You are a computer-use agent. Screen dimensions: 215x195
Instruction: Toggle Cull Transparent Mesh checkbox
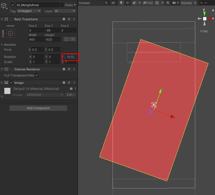pos(37,75)
